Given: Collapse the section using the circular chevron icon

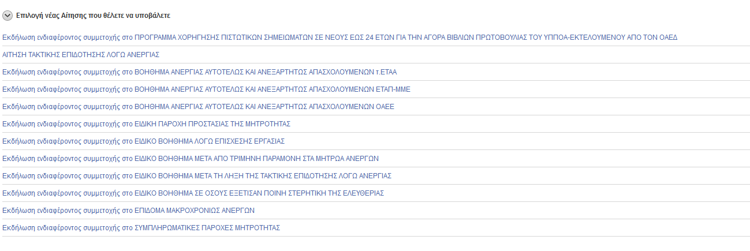Looking at the screenshot, I should pyautogui.click(x=8, y=16).
